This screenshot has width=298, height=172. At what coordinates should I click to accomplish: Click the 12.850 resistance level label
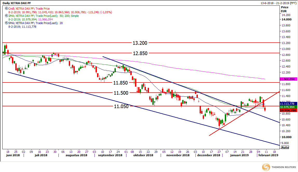(x=140, y=54)
